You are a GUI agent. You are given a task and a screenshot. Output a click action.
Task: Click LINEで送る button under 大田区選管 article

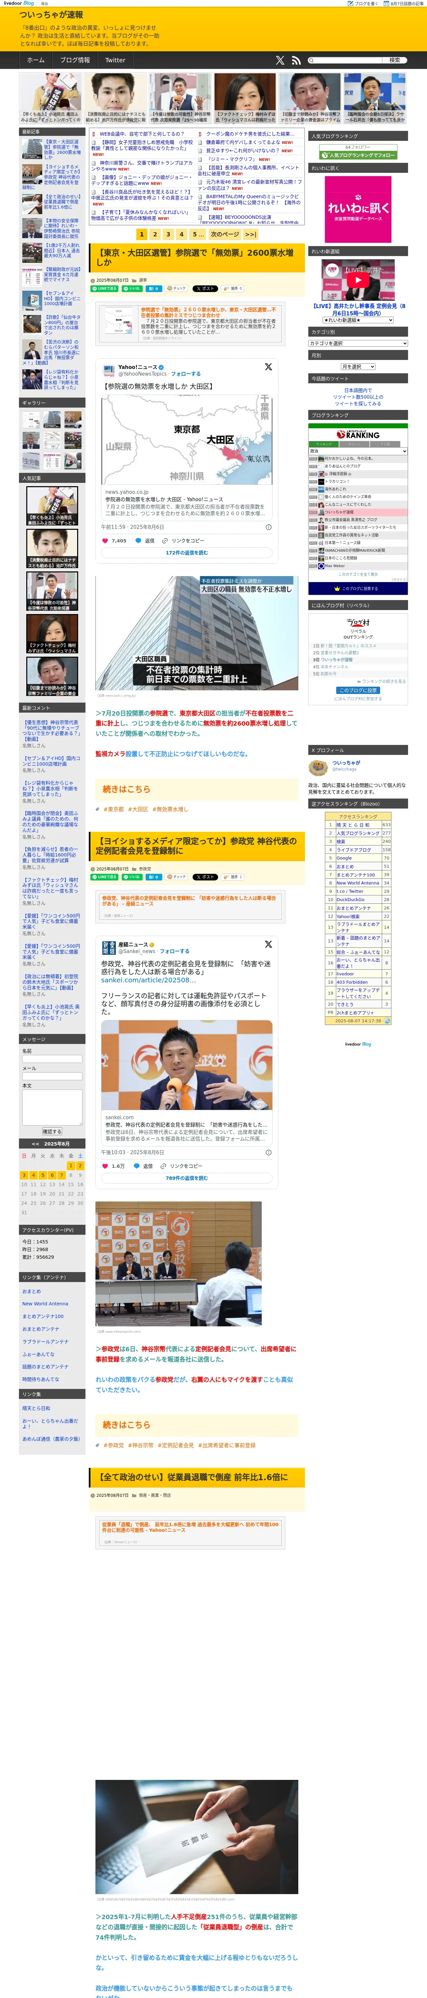(105, 288)
